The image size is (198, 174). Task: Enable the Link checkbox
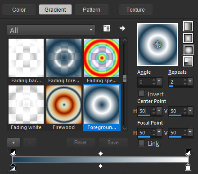click(x=141, y=143)
